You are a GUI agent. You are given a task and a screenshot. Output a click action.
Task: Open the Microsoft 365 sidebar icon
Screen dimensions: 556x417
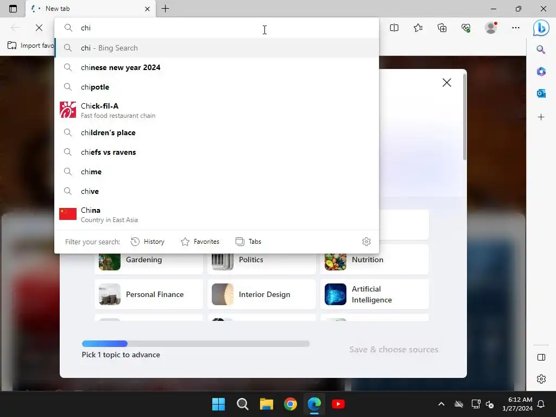coord(541,72)
